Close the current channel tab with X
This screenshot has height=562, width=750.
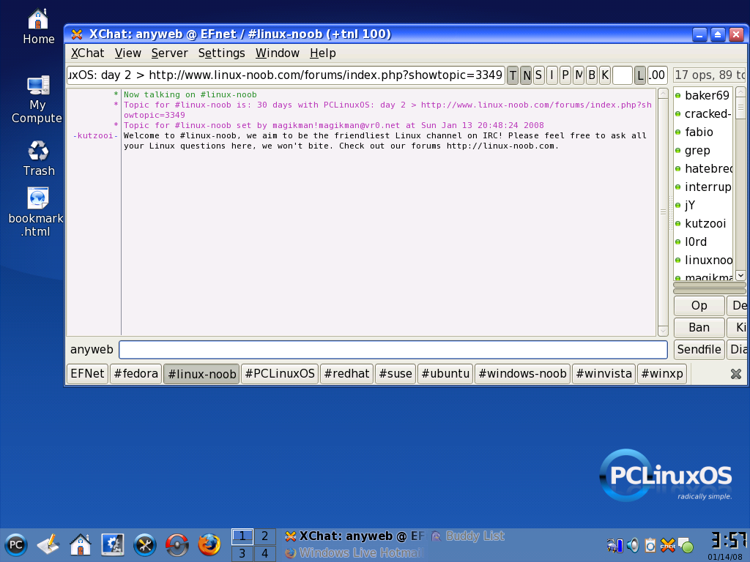click(736, 374)
